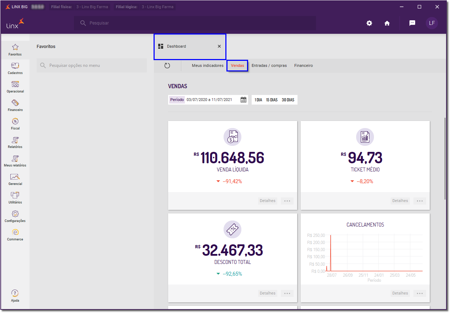
Task: Close the Linx Big window
Action: 437,7
